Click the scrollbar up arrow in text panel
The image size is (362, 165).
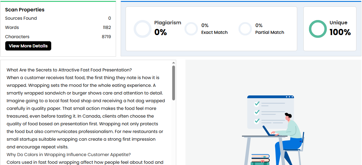173,63
